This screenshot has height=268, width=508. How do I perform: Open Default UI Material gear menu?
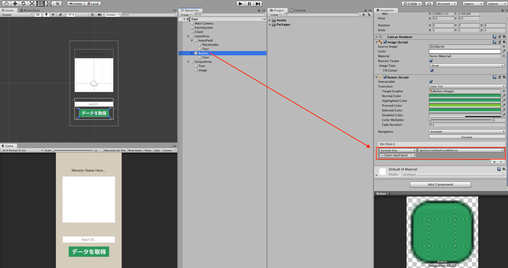coord(504,169)
